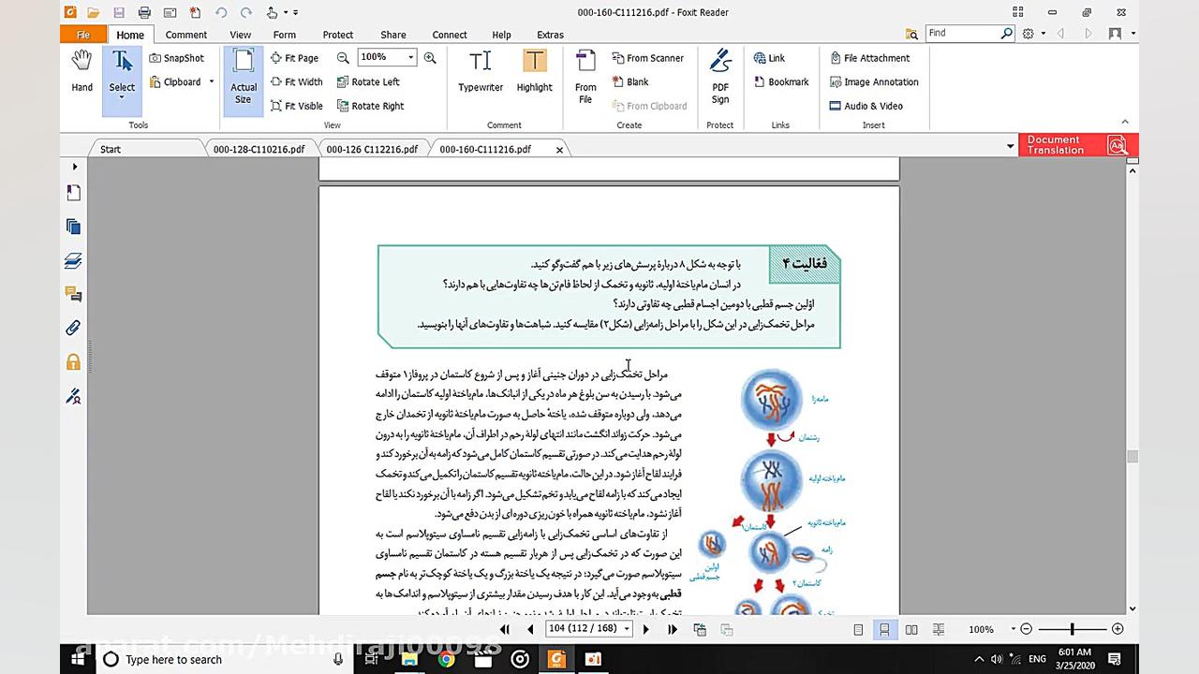Click the Document Translation button
Viewport: 1199px width, 674px height.
1078,145
